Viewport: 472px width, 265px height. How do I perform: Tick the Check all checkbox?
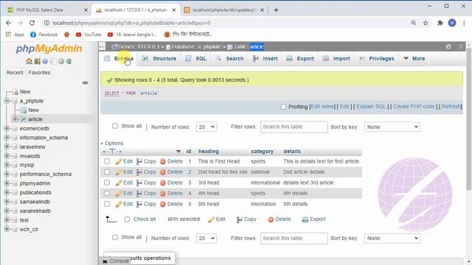coord(127,219)
